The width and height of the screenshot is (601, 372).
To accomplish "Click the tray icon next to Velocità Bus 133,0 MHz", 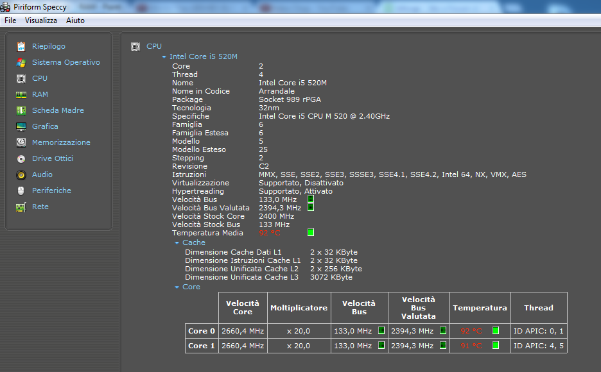I will (x=311, y=199).
